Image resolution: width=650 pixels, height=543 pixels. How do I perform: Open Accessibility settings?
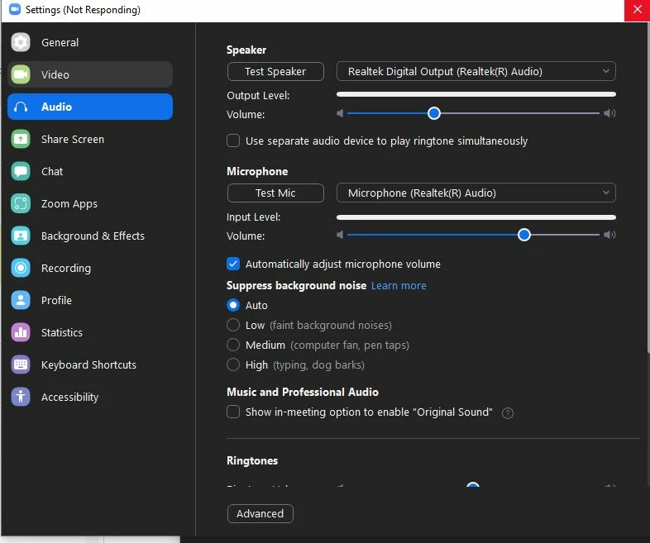(x=90, y=397)
